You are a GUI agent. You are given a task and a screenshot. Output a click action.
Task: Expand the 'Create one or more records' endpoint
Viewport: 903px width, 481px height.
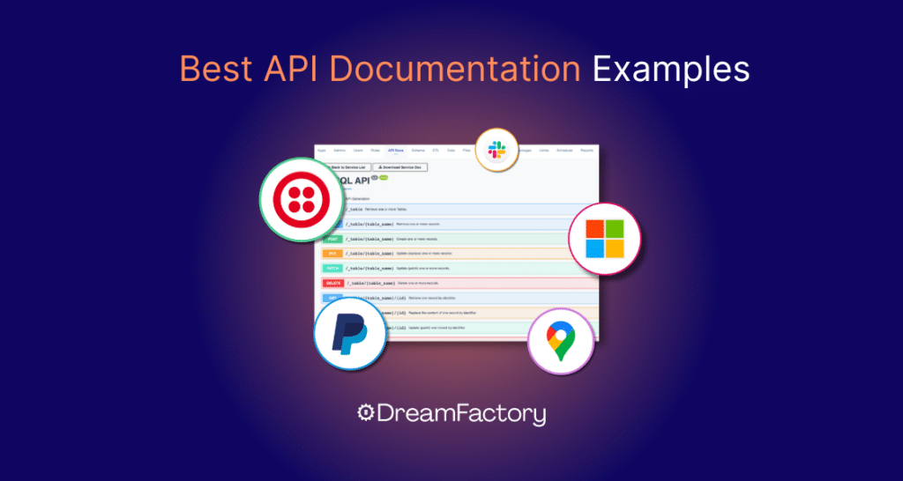coord(459,239)
